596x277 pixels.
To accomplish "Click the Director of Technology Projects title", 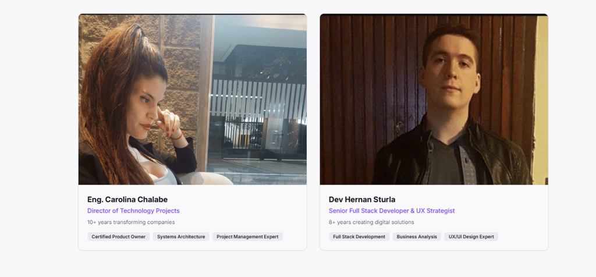I will click(133, 211).
